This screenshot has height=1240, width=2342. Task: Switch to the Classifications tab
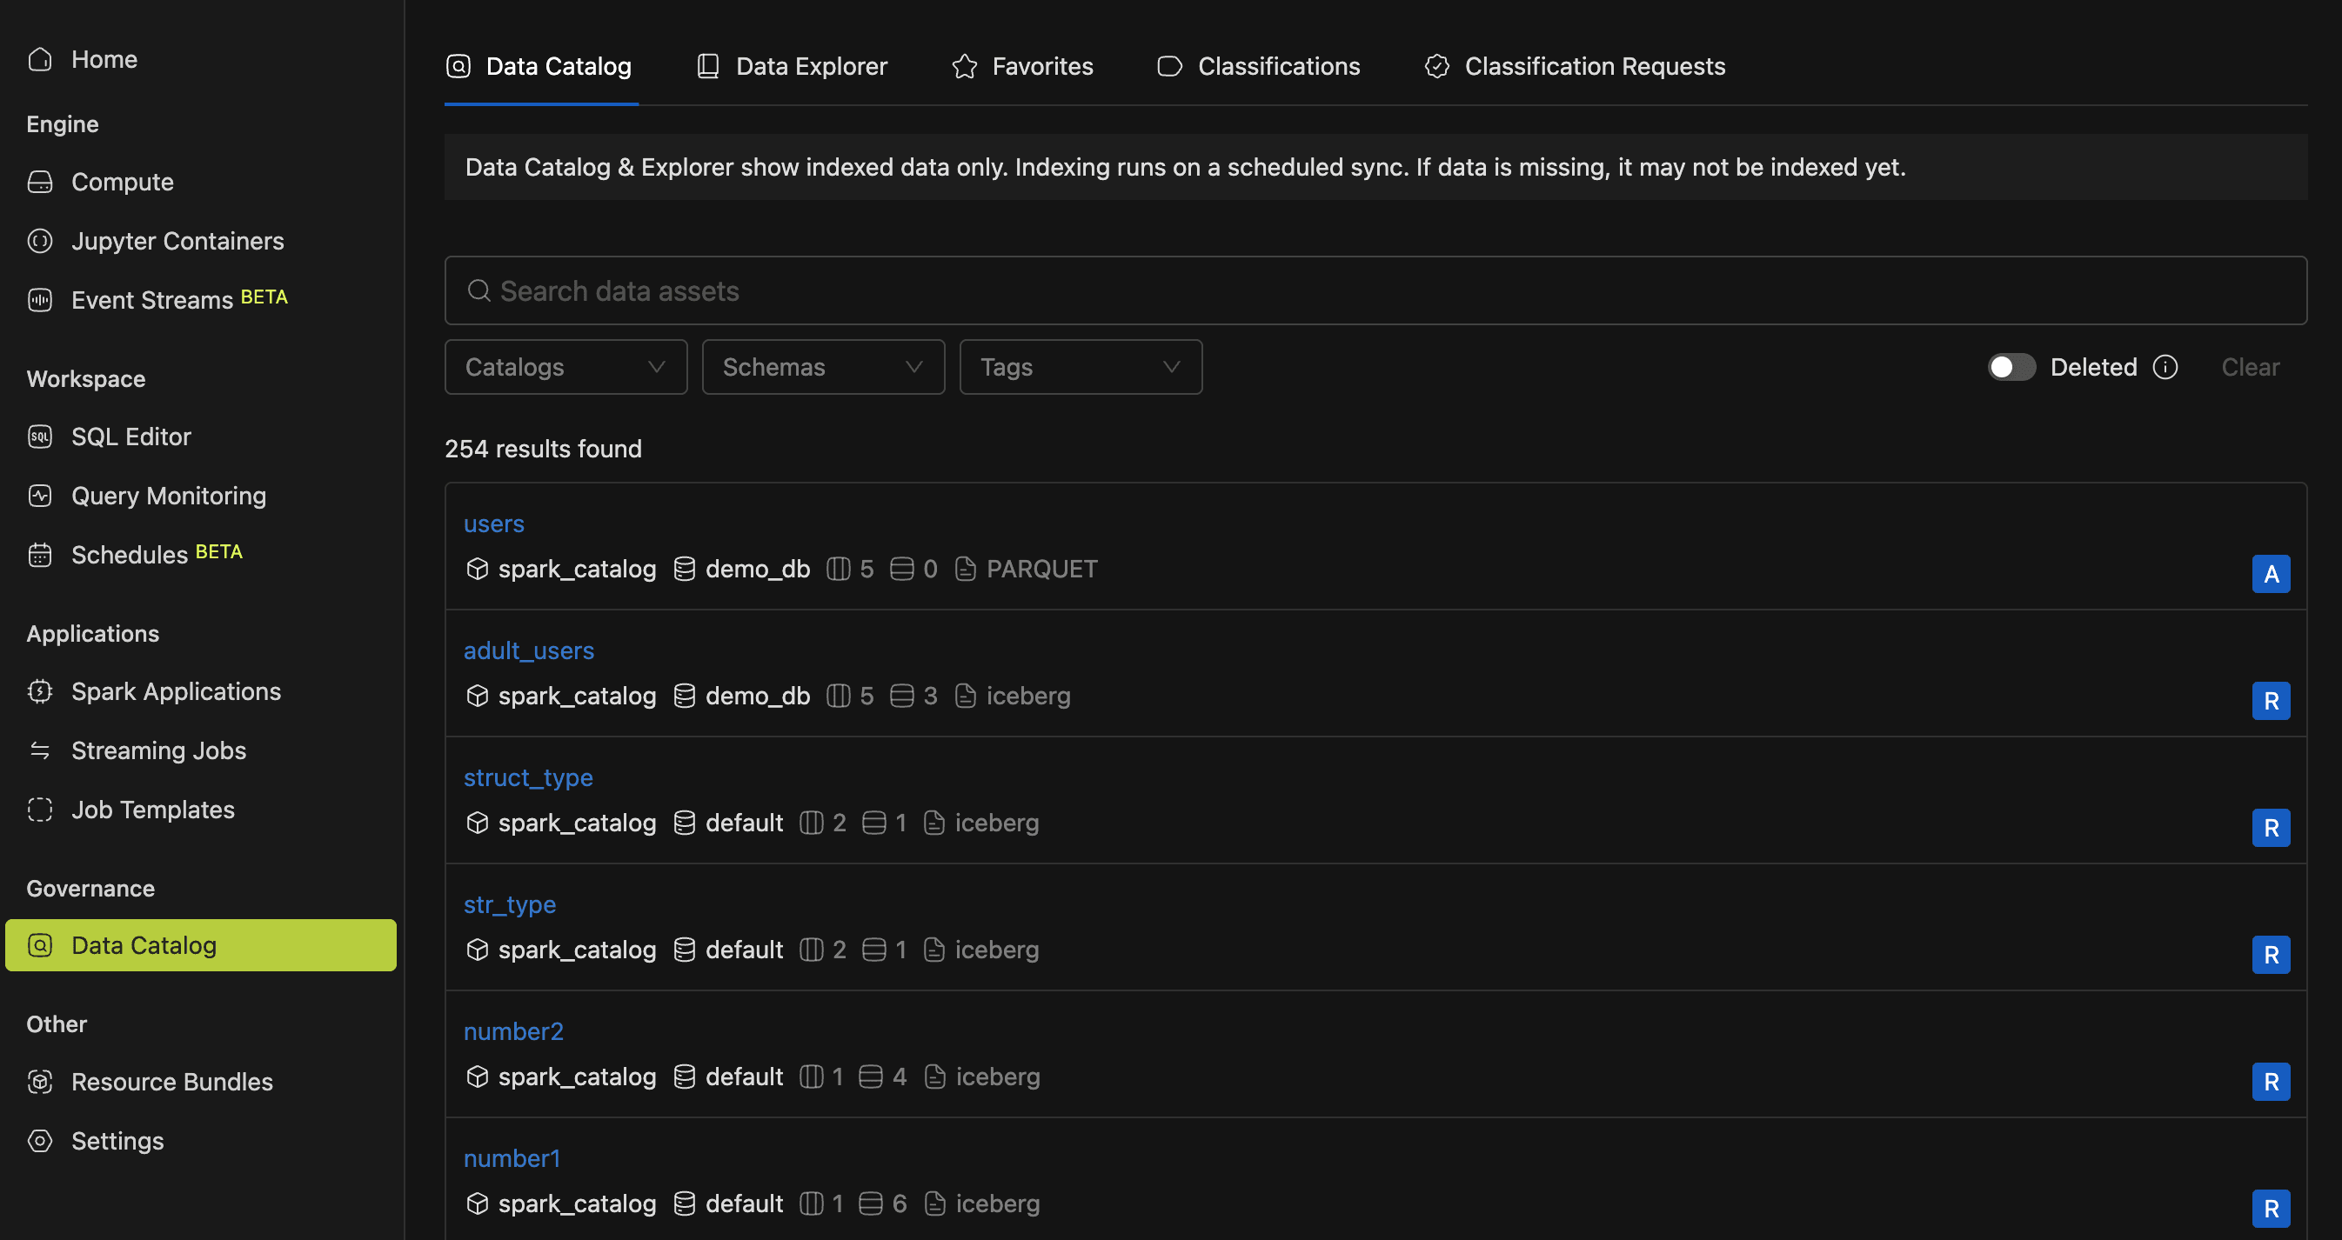[1258, 66]
